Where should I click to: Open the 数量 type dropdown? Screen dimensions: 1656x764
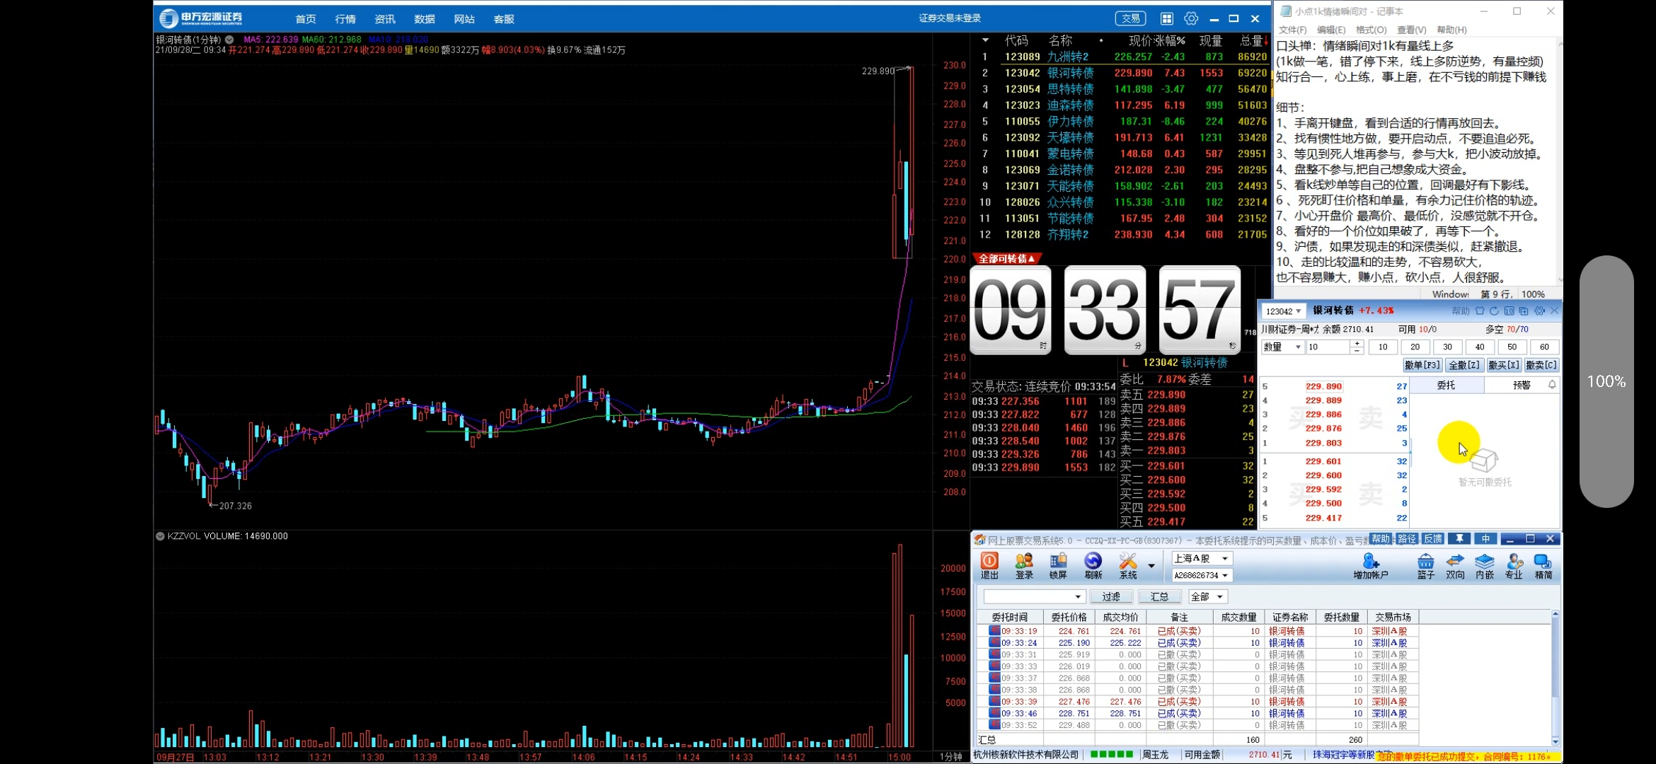tap(1282, 347)
